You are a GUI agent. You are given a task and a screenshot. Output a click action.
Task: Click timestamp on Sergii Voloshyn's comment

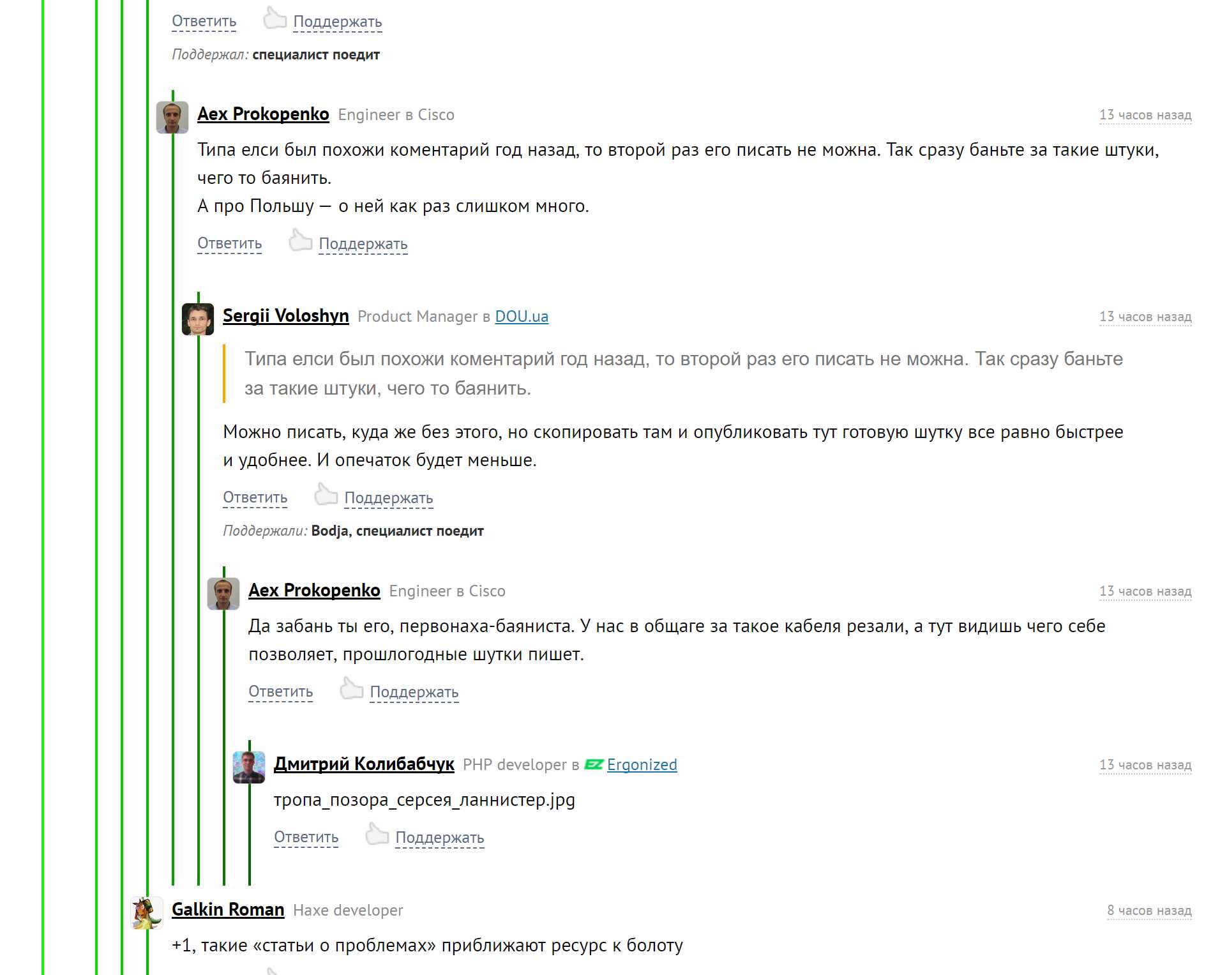tap(1145, 317)
